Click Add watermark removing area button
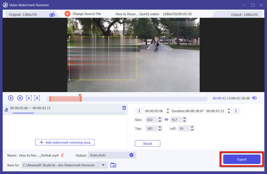 tap(65, 142)
